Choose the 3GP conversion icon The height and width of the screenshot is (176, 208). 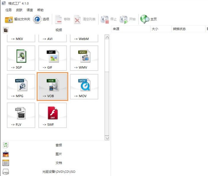[21, 58]
